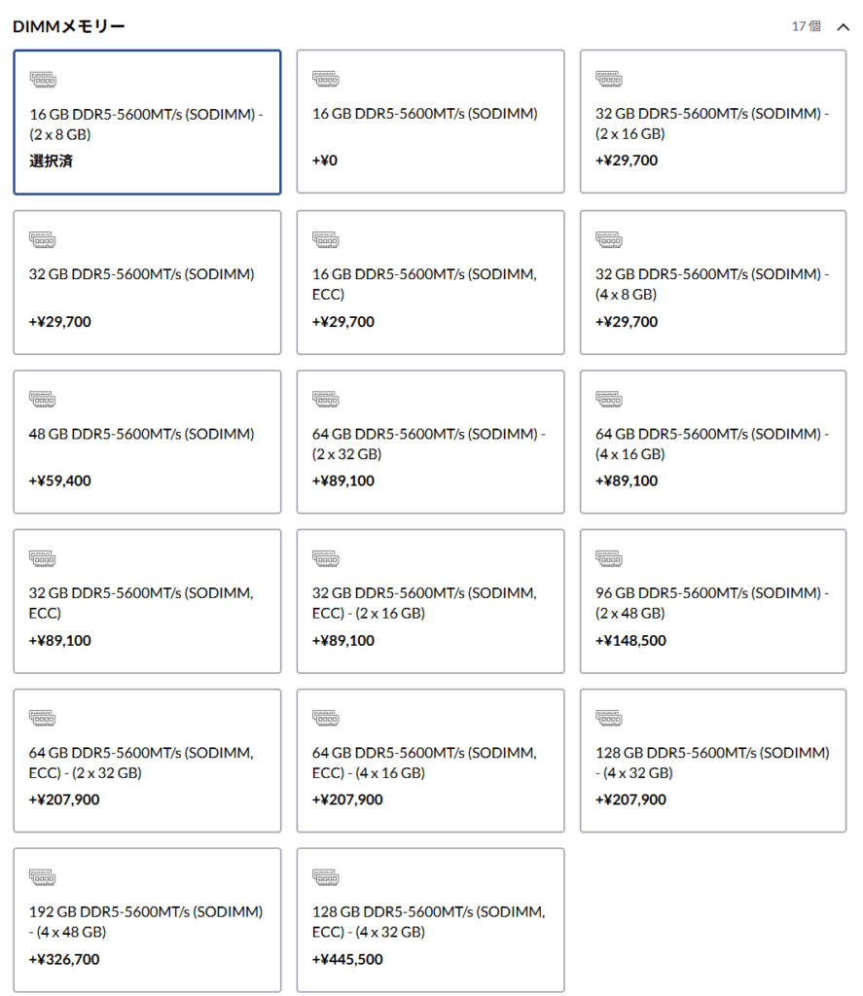Select 128 GB (4 x 32 GB) non-ECC option

point(713,761)
